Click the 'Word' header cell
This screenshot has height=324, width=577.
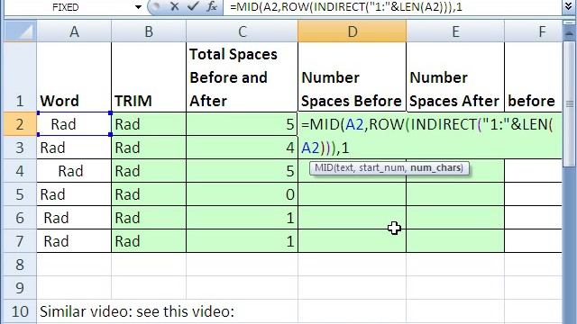point(74,77)
